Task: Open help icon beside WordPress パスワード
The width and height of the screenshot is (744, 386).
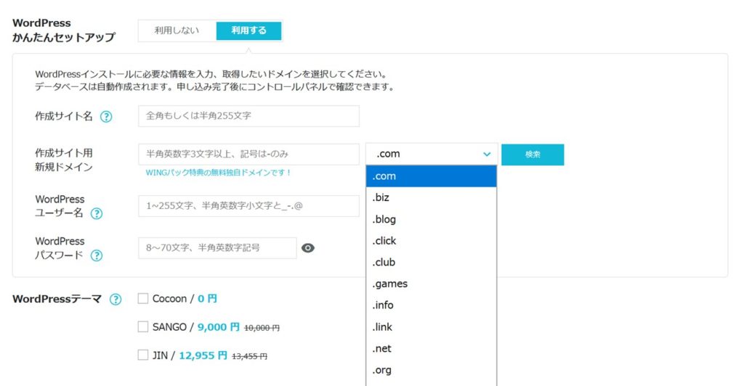Action: click(97, 255)
